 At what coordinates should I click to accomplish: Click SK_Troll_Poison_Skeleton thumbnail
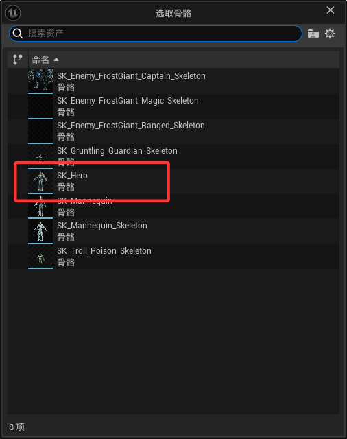pos(40,257)
